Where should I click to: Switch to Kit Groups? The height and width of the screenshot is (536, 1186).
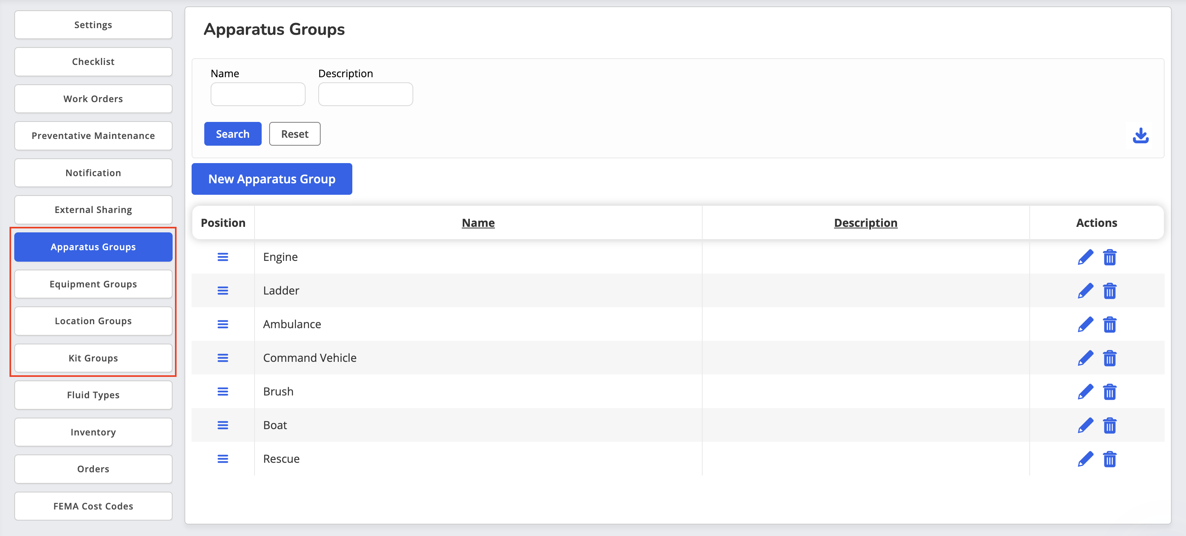tap(93, 358)
